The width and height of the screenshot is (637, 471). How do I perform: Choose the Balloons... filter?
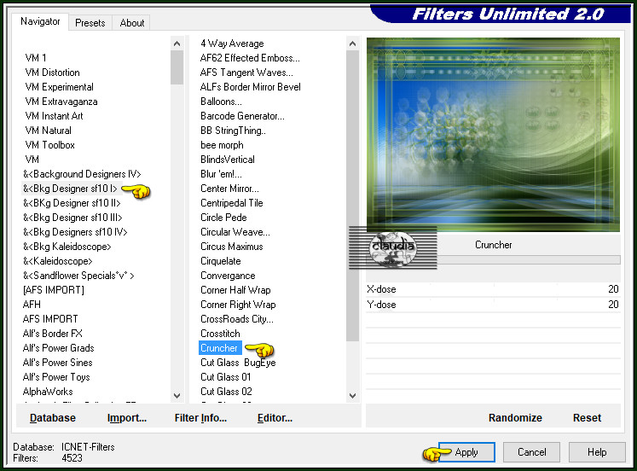tap(221, 102)
